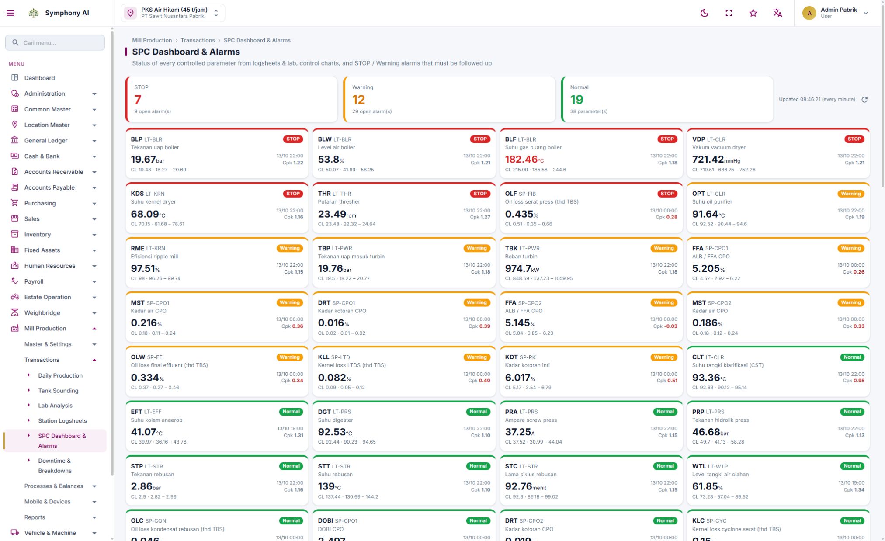
Task: Open the PKS Air Hitam location selector
Action: [173, 13]
